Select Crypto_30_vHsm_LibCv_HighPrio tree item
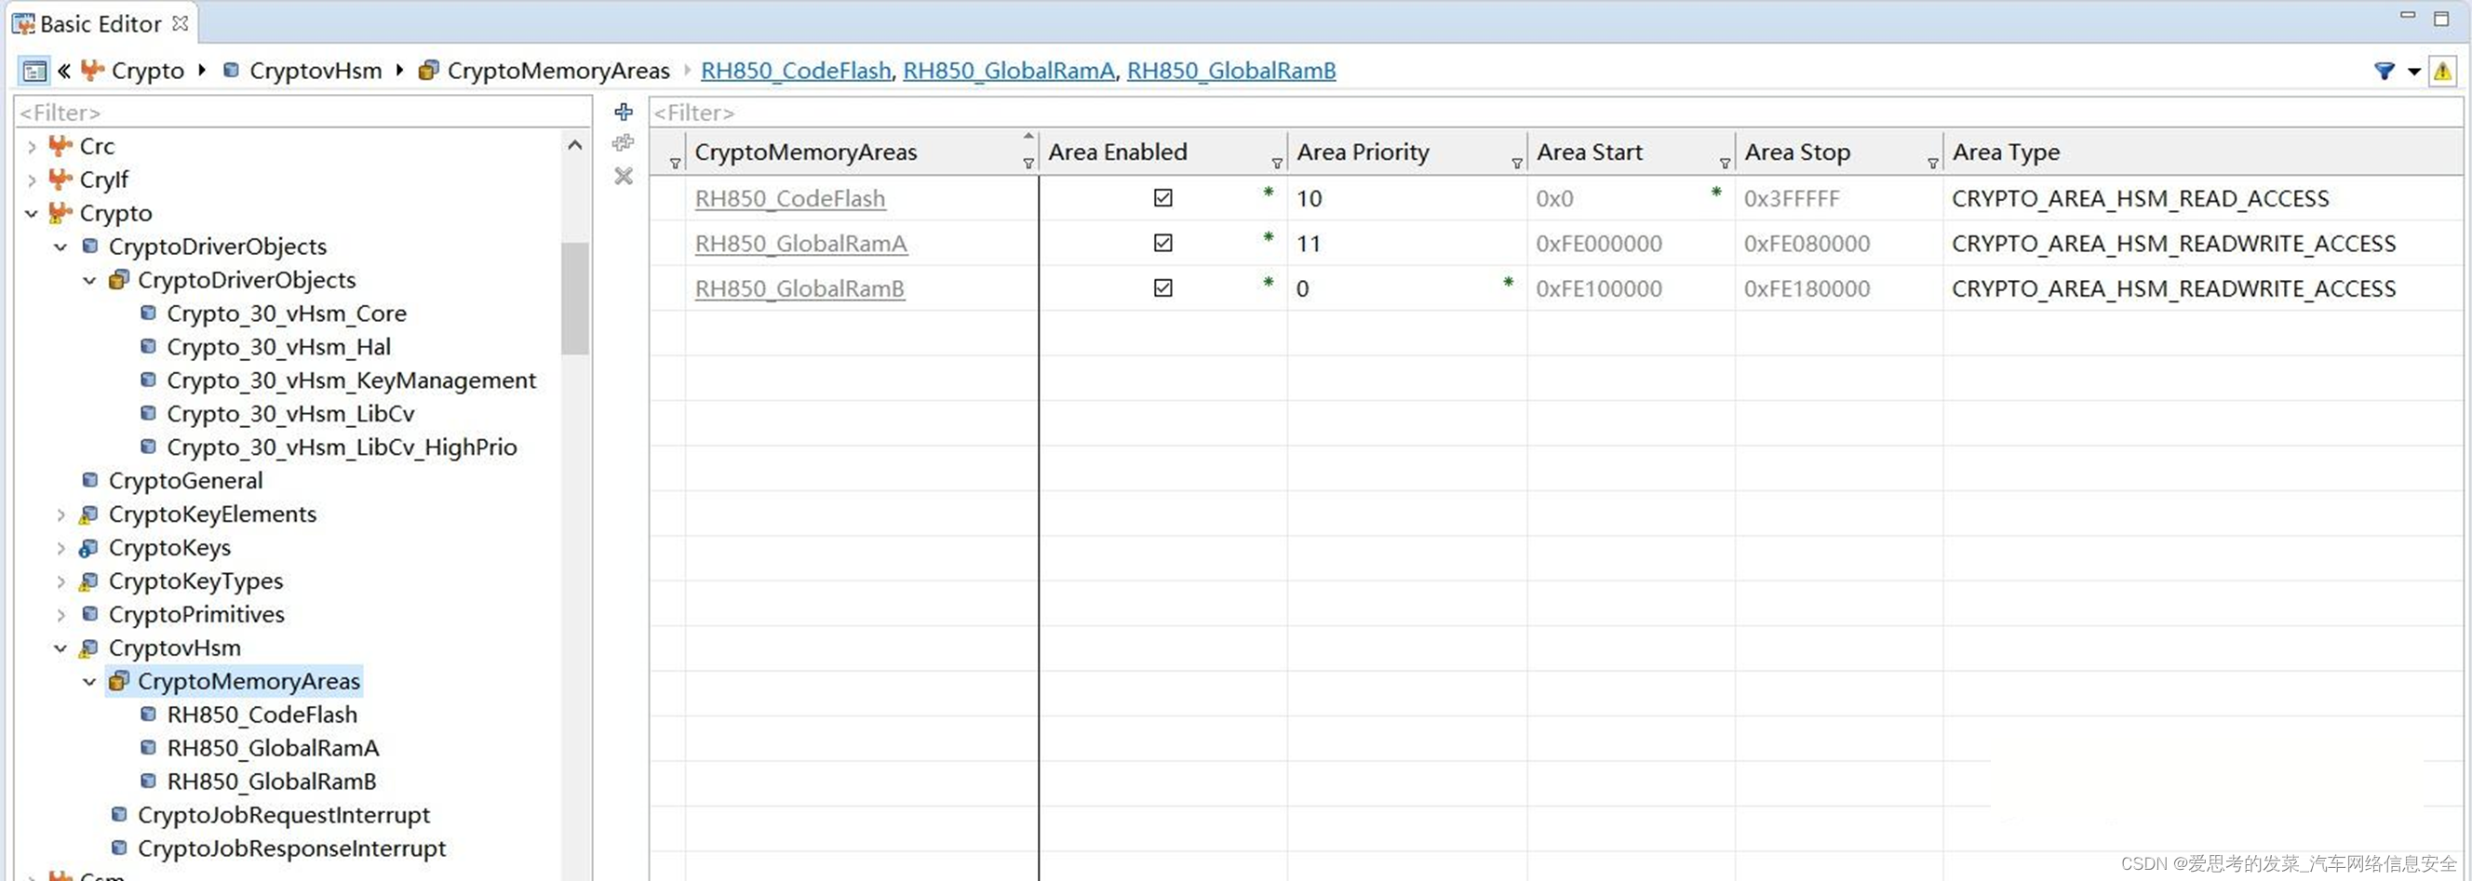This screenshot has width=2472, height=881. coord(342,447)
